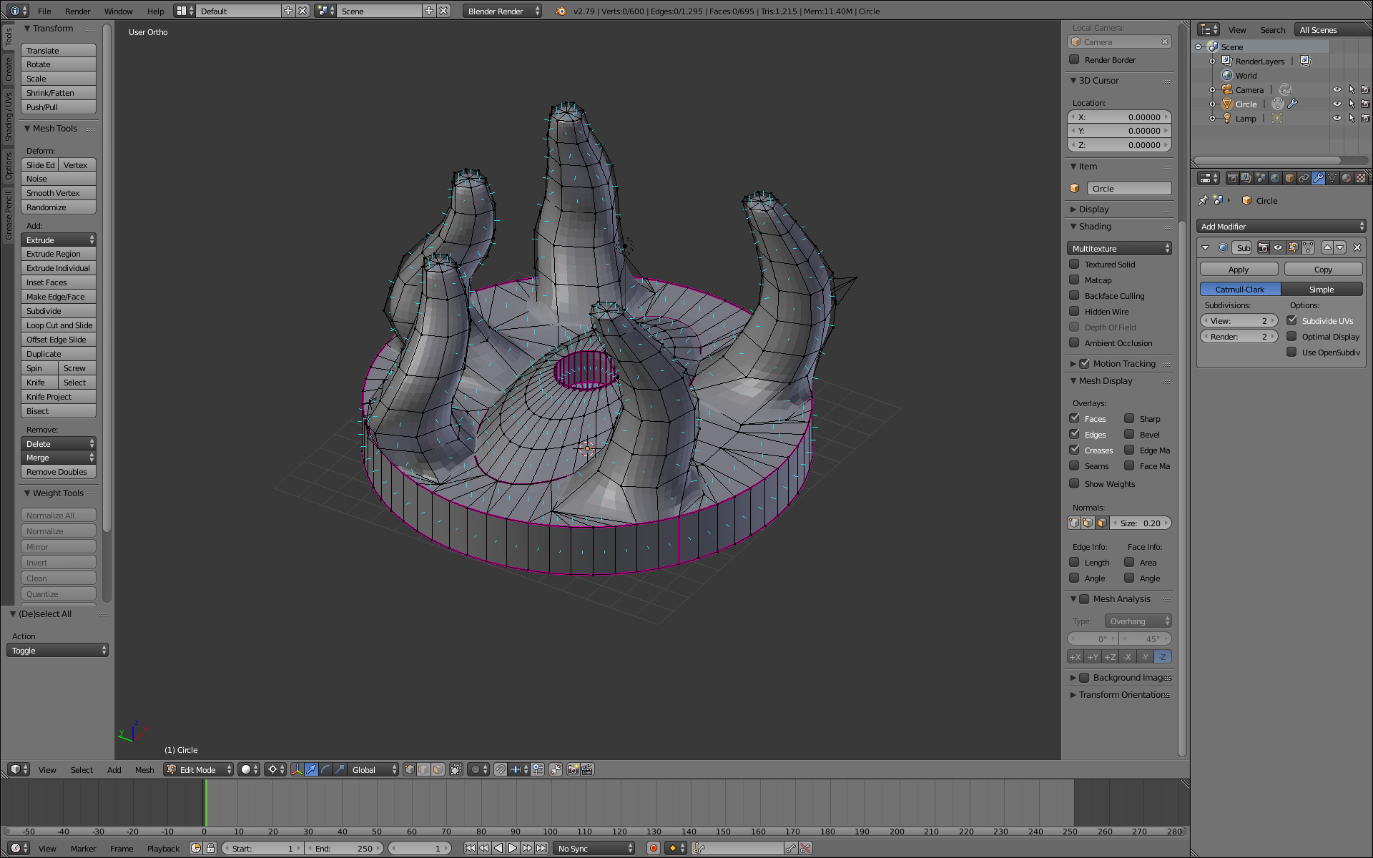Select edge selection mode icon
The image size is (1373, 858).
point(423,769)
